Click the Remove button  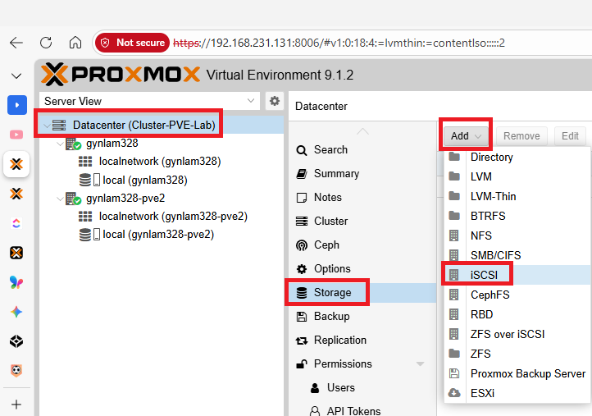(521, 136)
